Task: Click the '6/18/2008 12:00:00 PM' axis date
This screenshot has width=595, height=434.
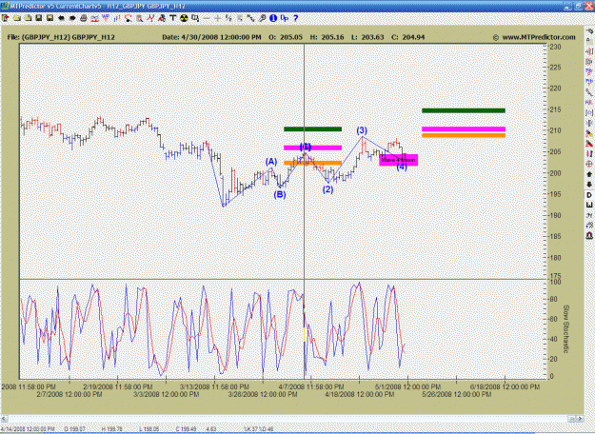Action: point(505,387)
